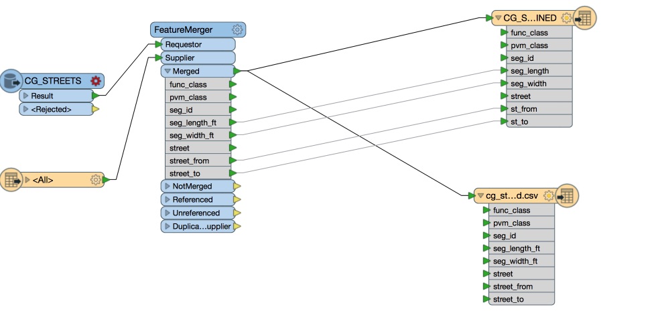
Task: Open cg_st...d.csv writer gear settings
Action: [x=549, y=196]
